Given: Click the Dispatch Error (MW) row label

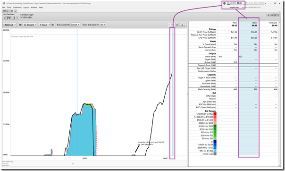Looking at the screenshot, I should [x=207, y=65].
